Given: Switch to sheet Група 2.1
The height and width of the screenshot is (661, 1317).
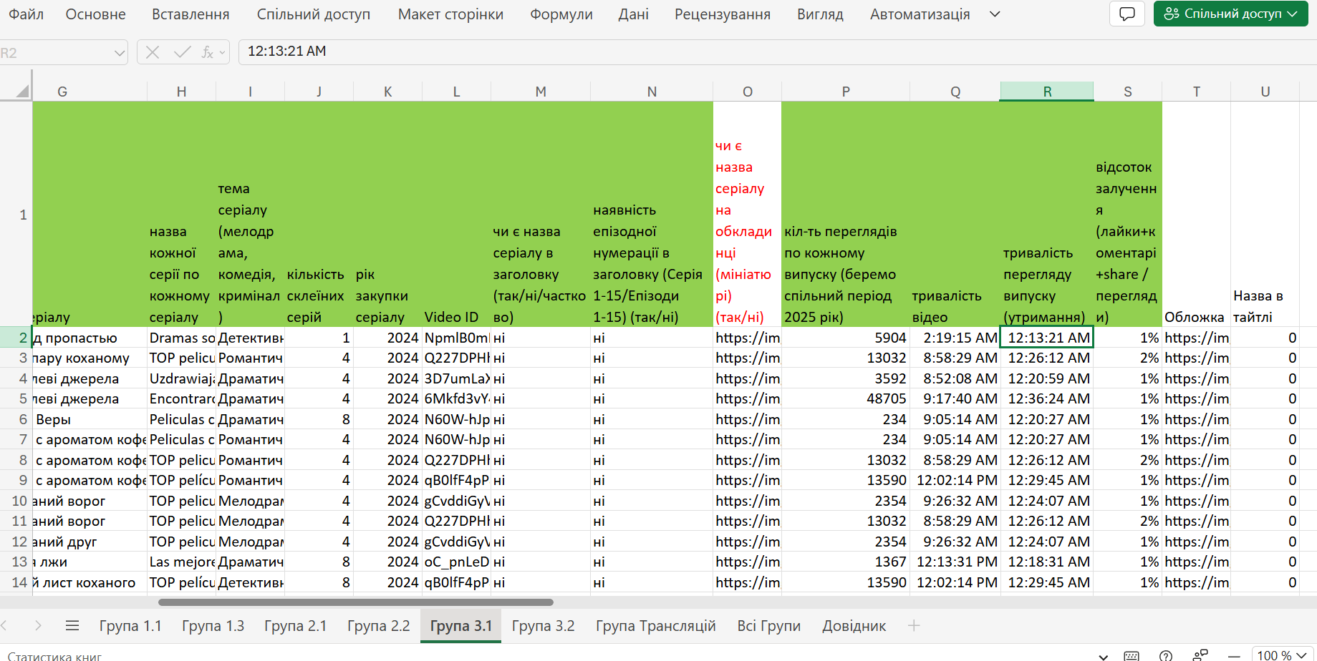Looking at the screenshot, I should click(x=295, y=626).
